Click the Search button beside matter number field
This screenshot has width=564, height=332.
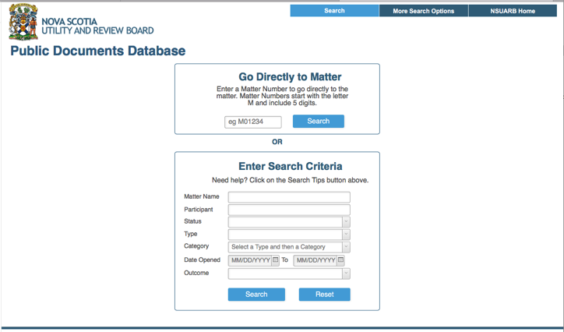318,122
